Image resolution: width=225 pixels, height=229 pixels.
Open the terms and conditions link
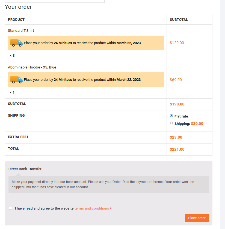click(x=91, y=208)
